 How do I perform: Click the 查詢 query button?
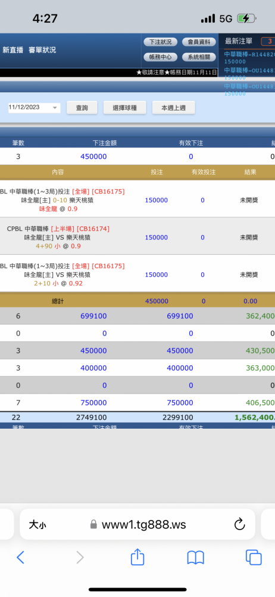tap(82, 107)
